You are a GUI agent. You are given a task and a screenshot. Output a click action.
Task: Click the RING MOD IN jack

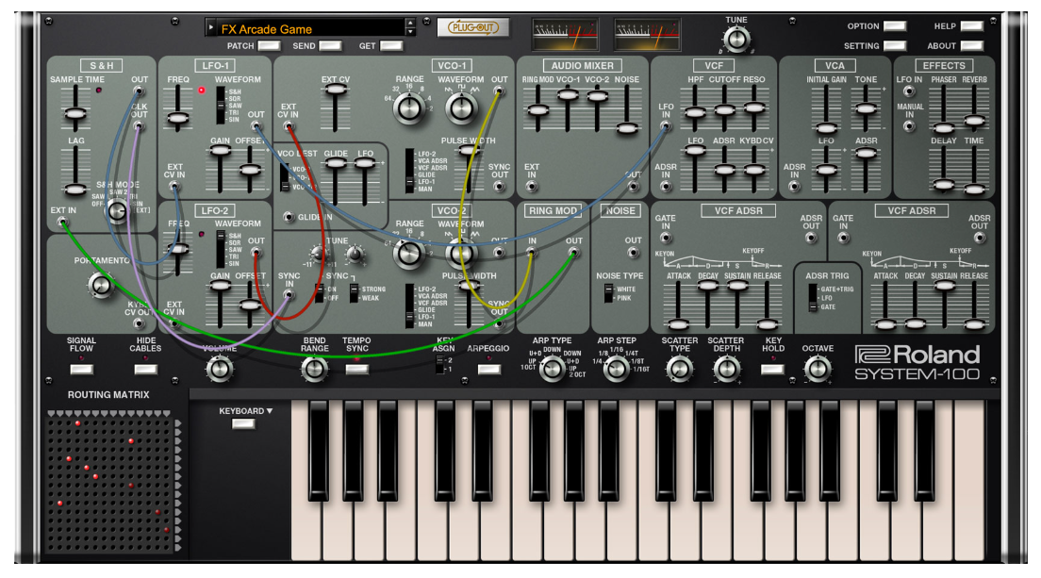click(532, 253)
